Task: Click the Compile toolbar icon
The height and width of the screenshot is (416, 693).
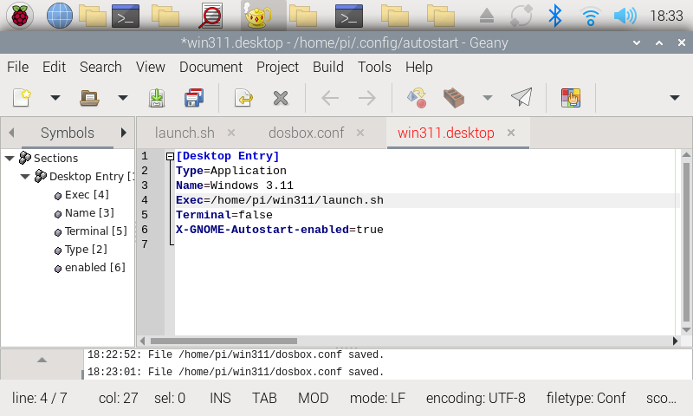Action: pos(417,98)
